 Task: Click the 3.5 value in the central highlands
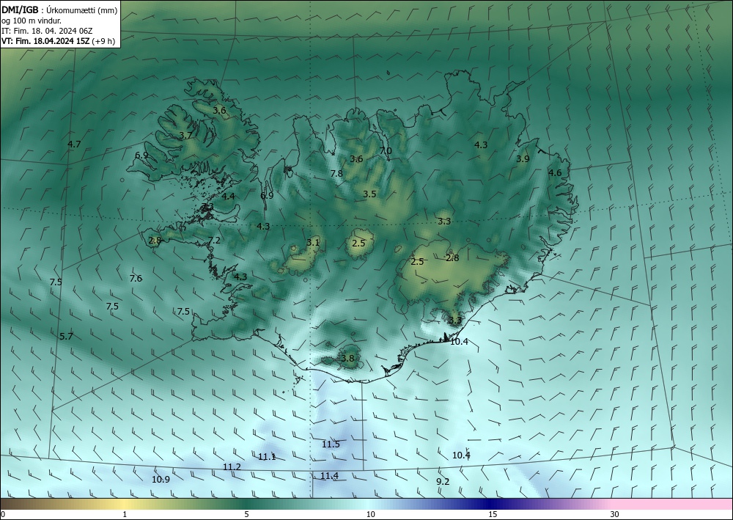369,194
